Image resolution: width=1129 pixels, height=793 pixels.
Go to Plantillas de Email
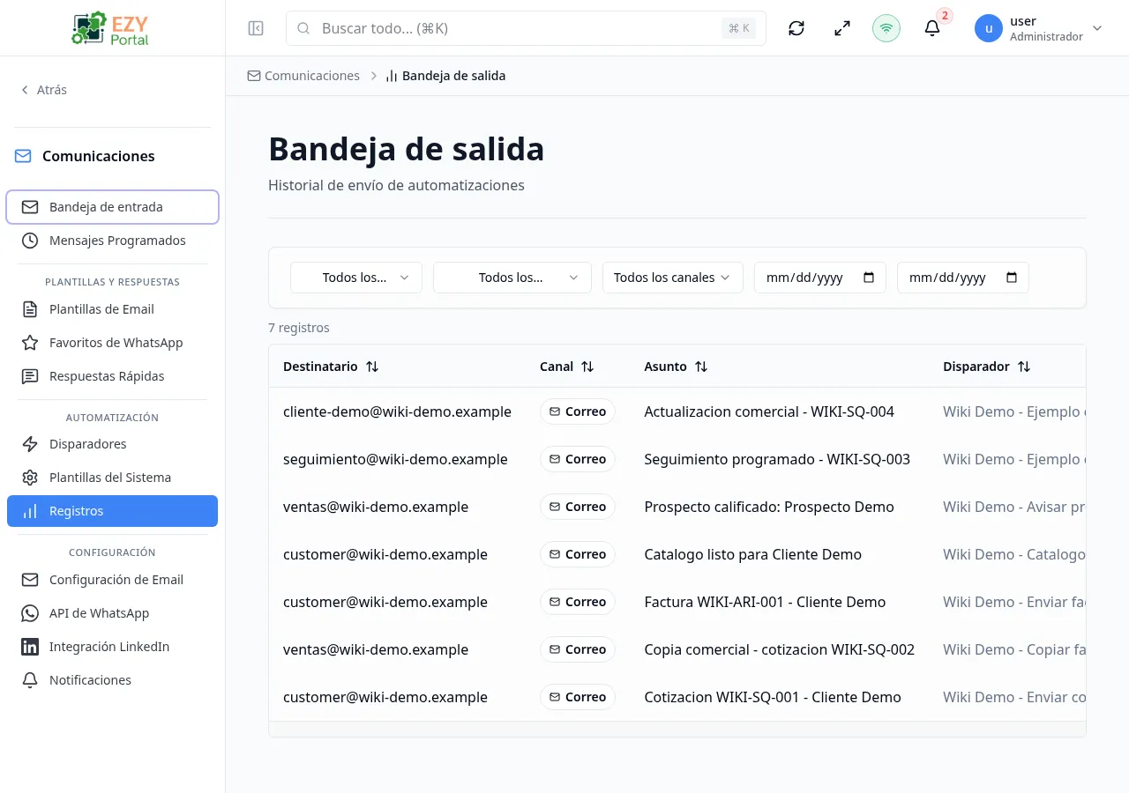[112, 309]
